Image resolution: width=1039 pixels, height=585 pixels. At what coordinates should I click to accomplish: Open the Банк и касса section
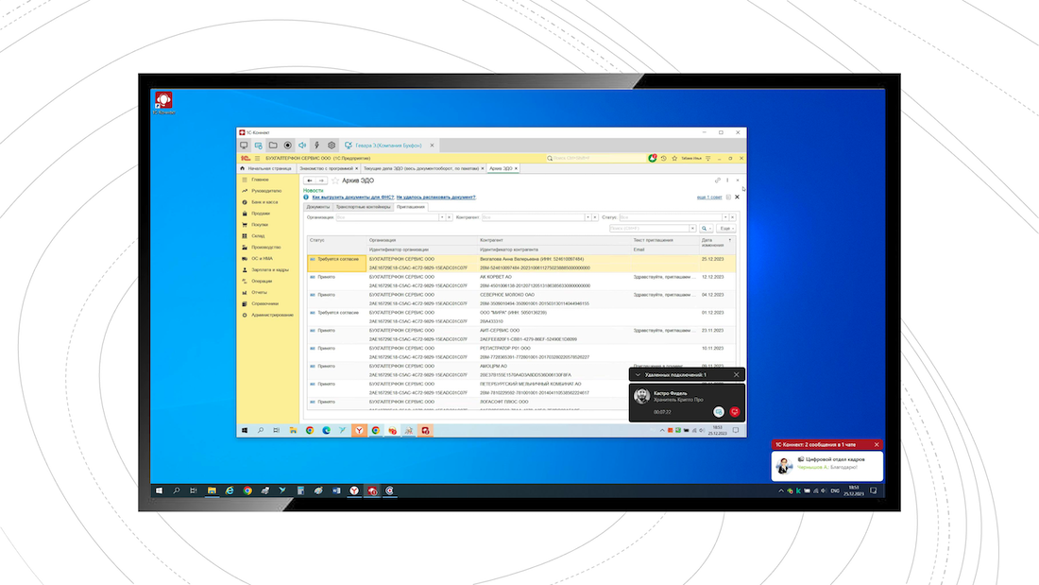tap(264, 202)
